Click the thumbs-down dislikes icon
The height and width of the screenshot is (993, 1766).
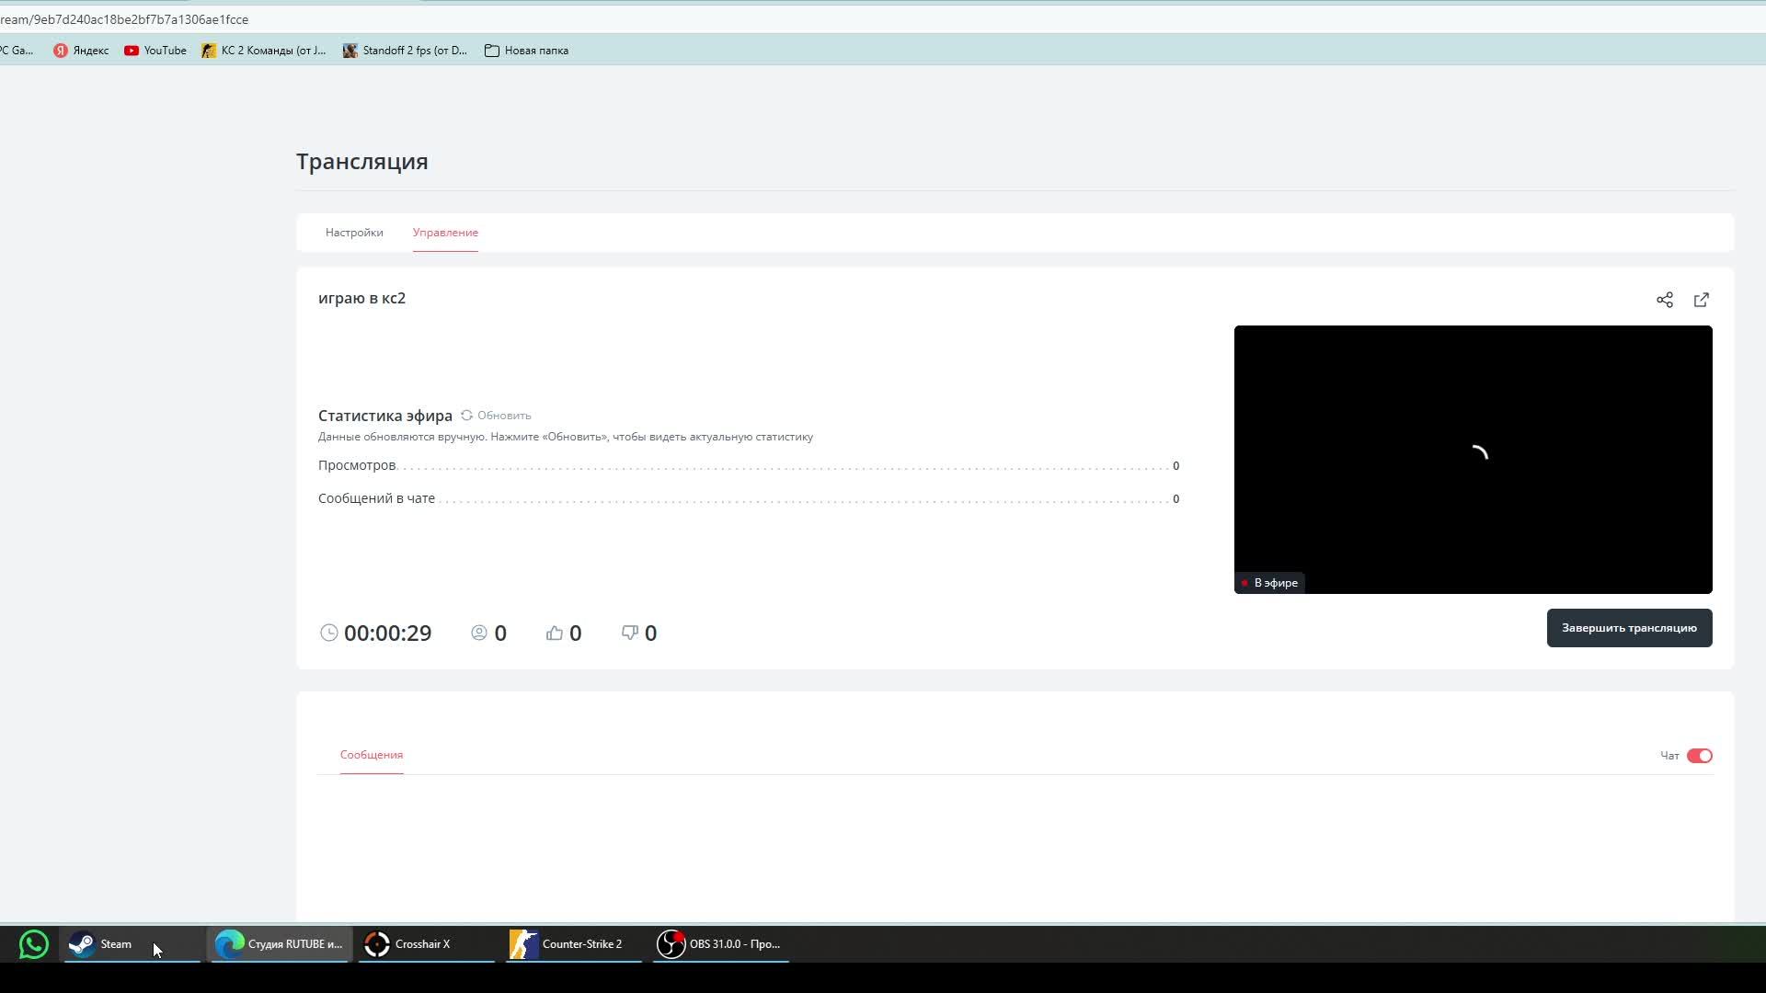click(630, 633)
